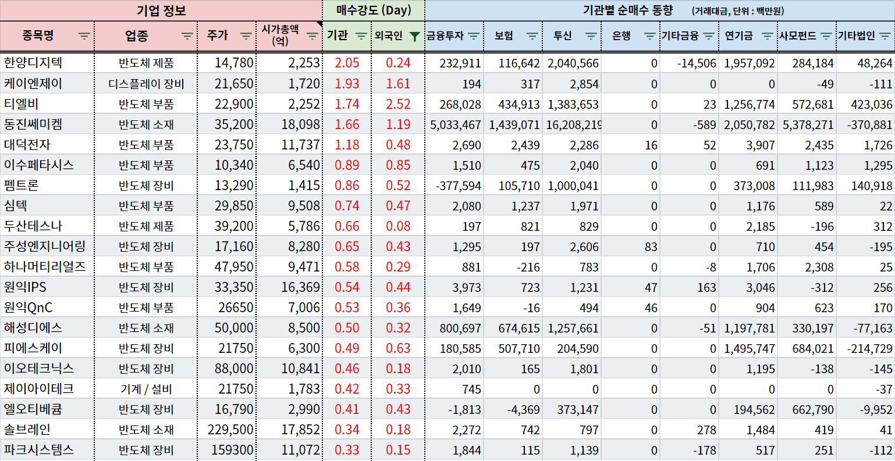This screenshot has width=895, height=461.
Task: Open the 연기금 column filter dropdown
Action: point(767,36)
